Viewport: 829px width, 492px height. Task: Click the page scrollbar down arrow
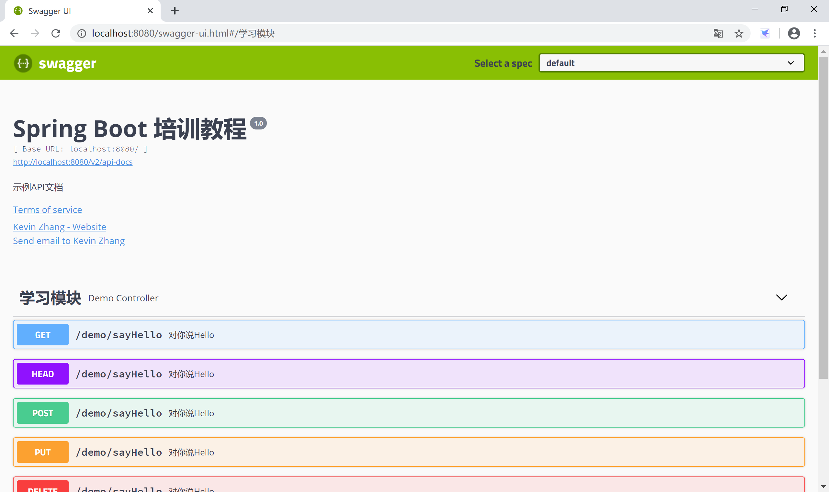click(823, 487)
